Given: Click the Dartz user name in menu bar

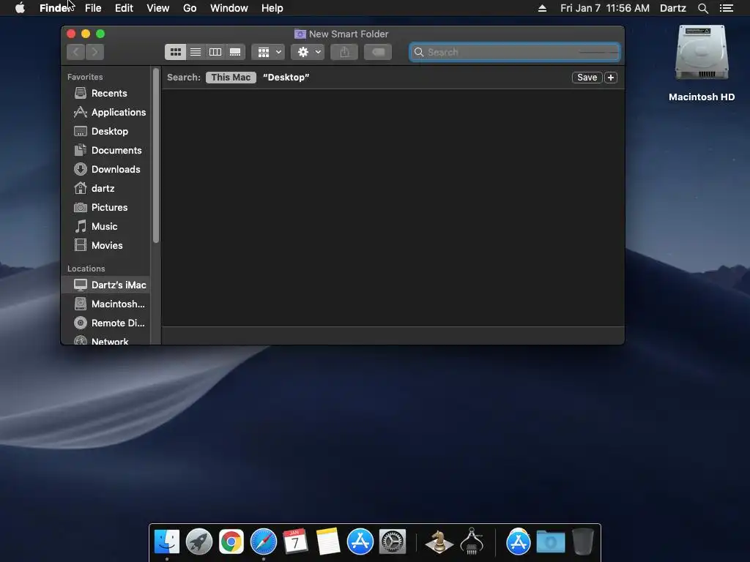Looking at the screenshot, I should (x=672, y=8).
